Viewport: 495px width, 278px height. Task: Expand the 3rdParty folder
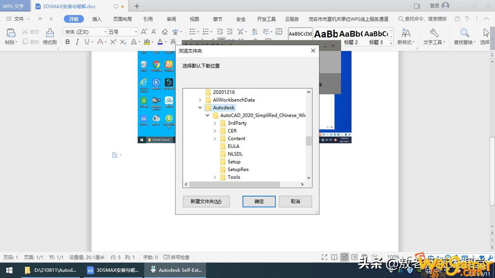pos(215,123)
